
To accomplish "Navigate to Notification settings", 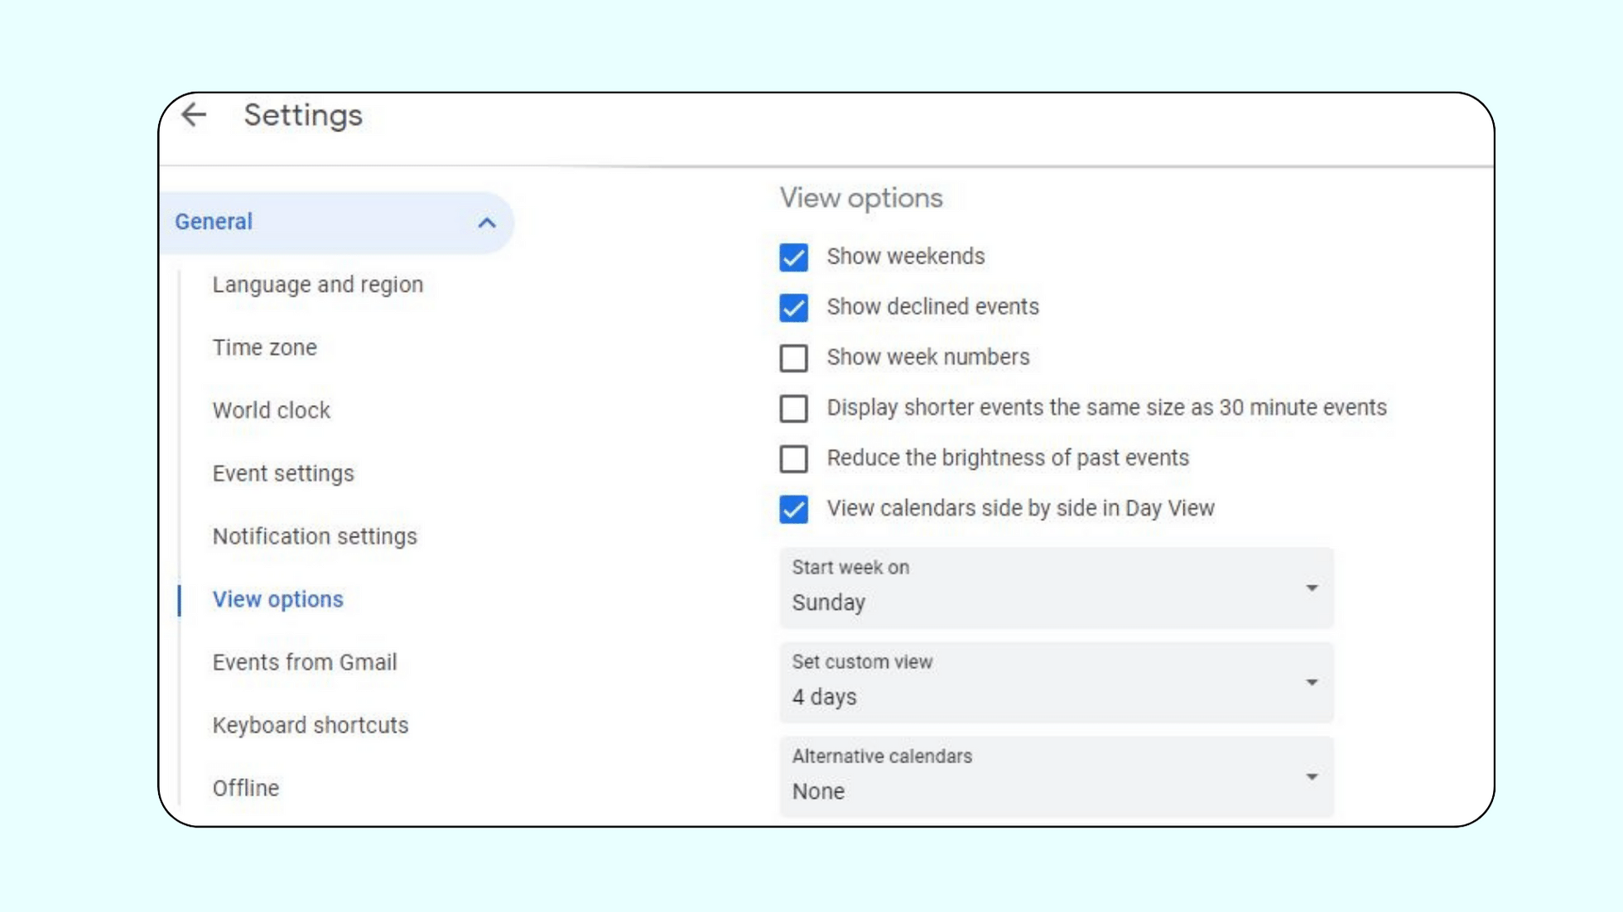I will pyautogui.click(x=314, y=536).
